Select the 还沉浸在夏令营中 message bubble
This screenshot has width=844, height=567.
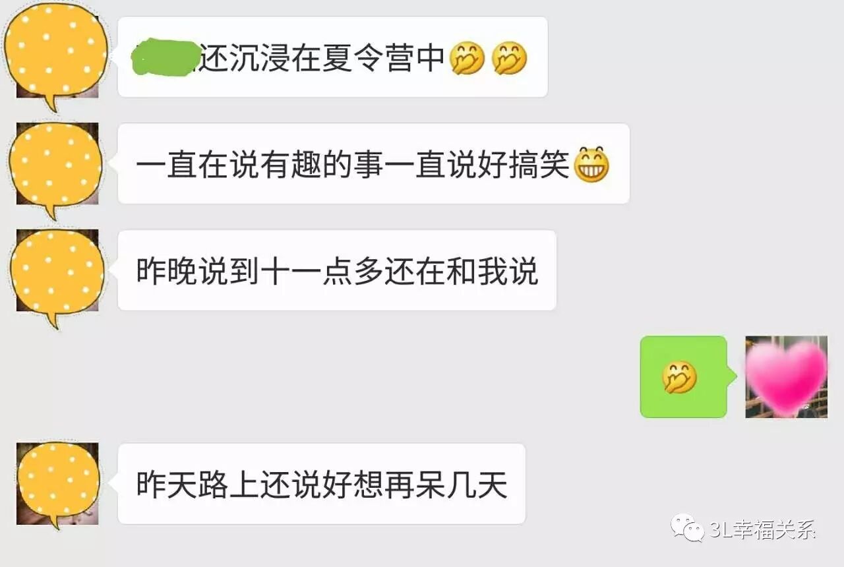pos(332,57)
